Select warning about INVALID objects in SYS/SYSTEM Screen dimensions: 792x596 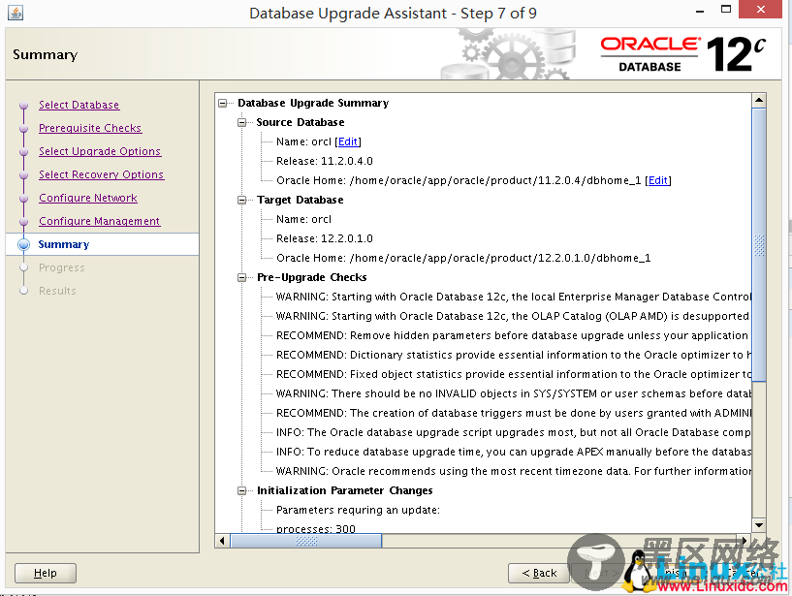pyautogui.click(x=513, y=393)
